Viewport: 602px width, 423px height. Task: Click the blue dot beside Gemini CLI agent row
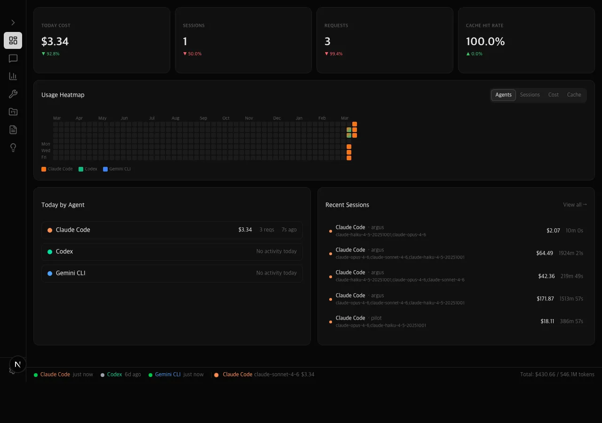[50, 274]
